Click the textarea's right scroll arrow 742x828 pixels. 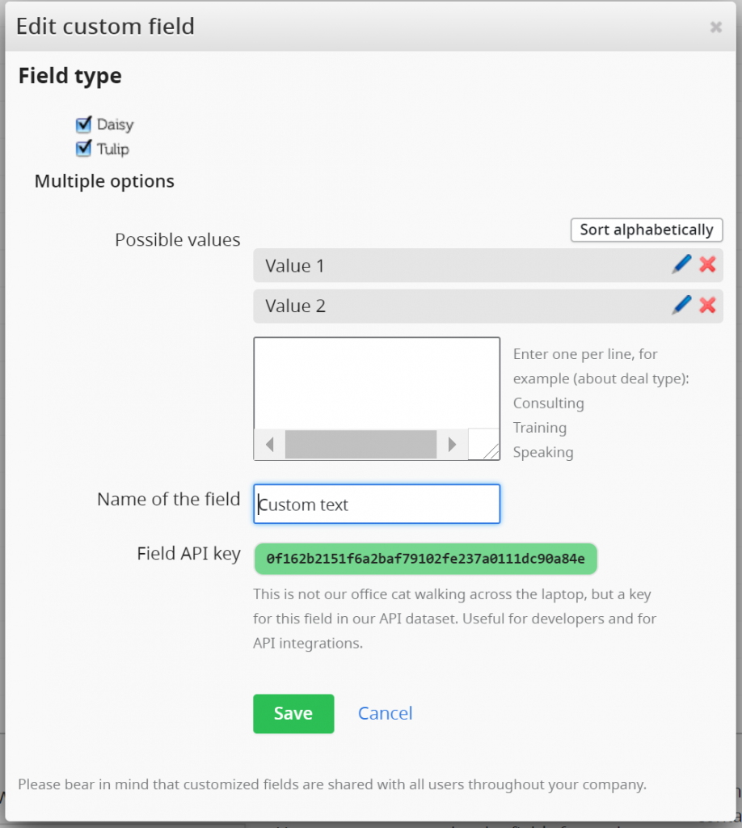(x=452, y=444)
